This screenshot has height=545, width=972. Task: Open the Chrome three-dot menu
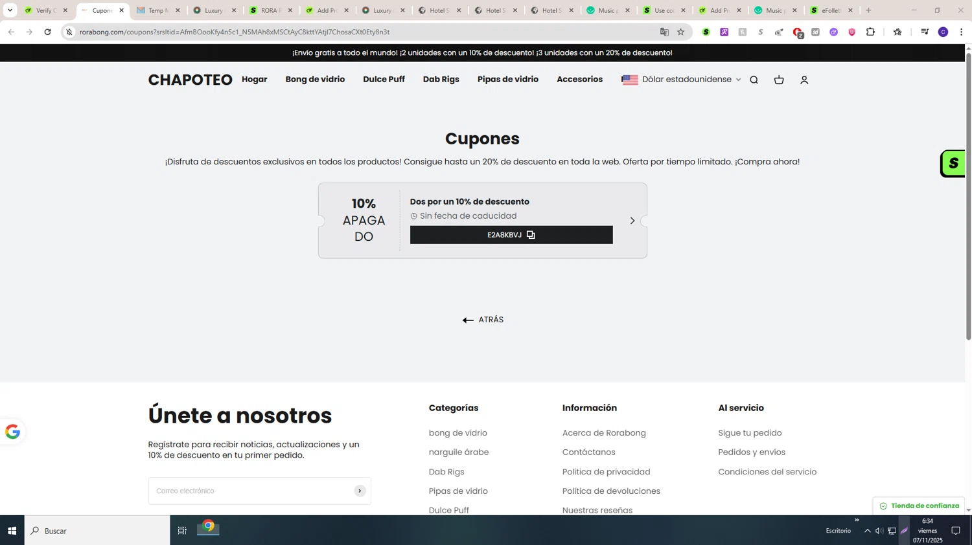tap(961, 32)
